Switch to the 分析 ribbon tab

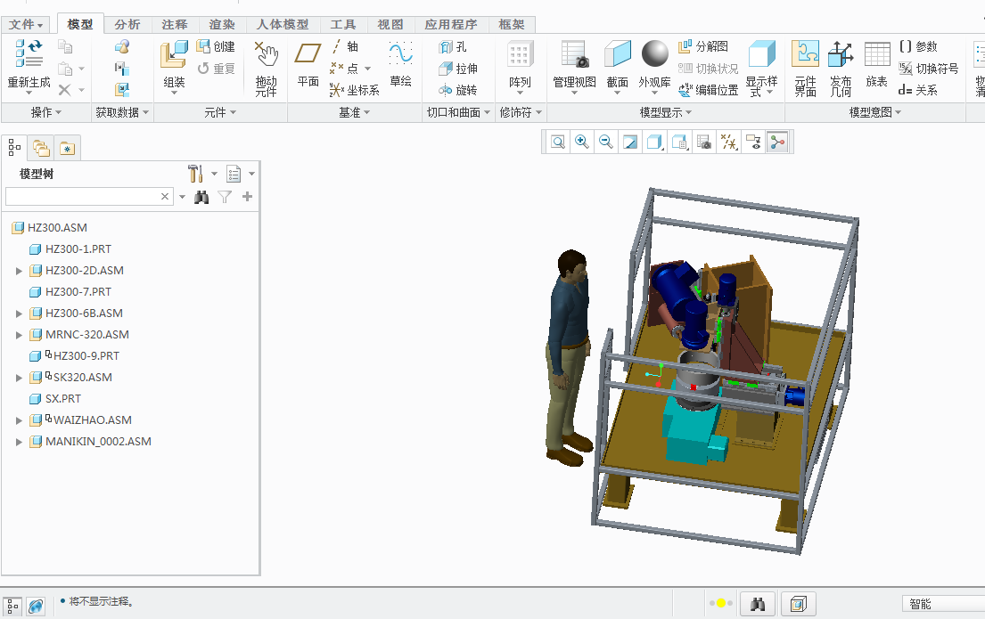[127, 25]
